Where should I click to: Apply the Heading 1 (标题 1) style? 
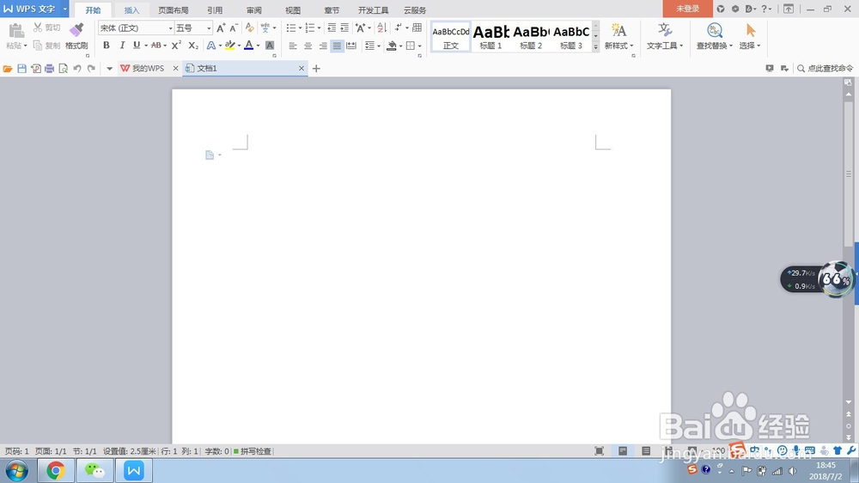(490, 37)
